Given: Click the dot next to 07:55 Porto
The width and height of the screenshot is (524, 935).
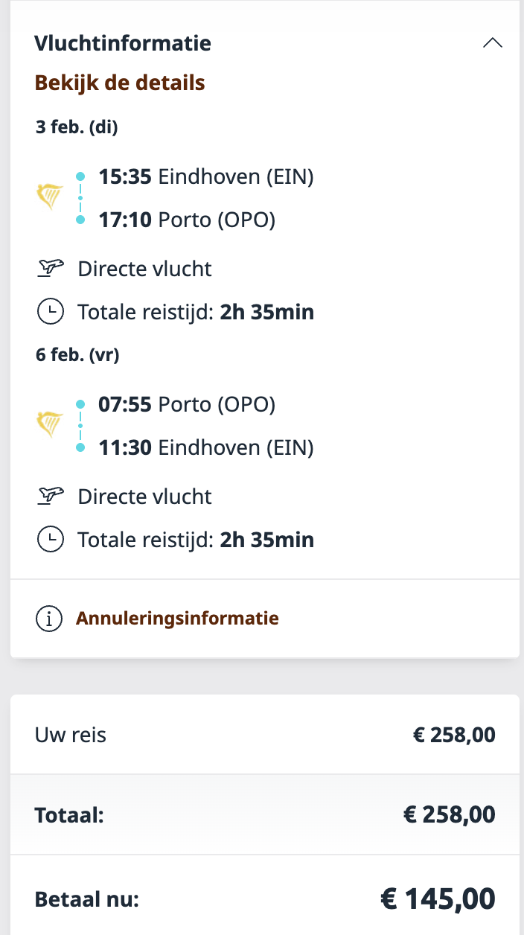Looking at the screenshot, I should [x=80, y=403].
